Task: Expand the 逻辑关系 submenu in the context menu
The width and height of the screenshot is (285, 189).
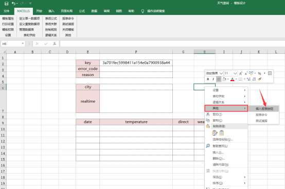Action: tap(226, 102)
